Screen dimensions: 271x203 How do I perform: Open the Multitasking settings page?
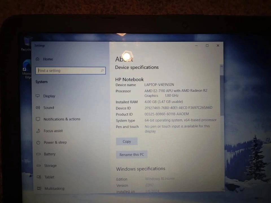tap(54, 189)
